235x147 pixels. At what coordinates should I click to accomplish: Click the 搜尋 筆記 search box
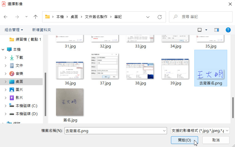tap(201, 17)
